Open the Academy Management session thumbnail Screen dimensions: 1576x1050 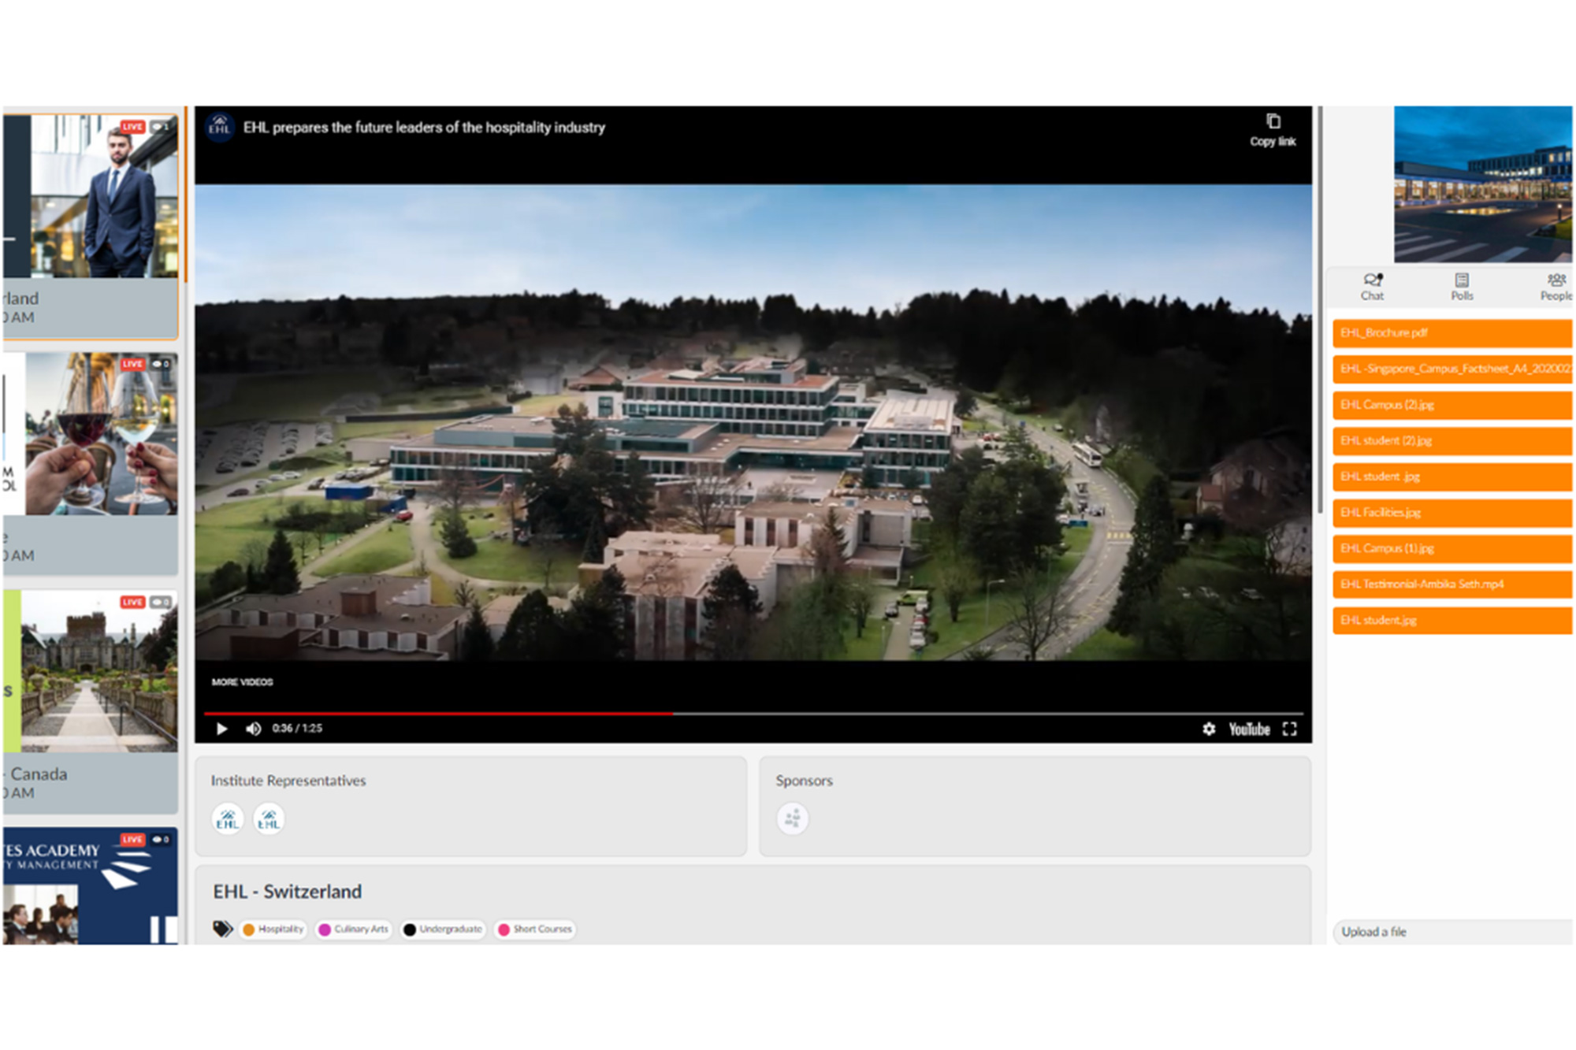point(90,886)
